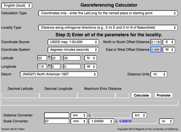
Task: Open the Datum NAD27 dropdown
Action: point(59,74)
